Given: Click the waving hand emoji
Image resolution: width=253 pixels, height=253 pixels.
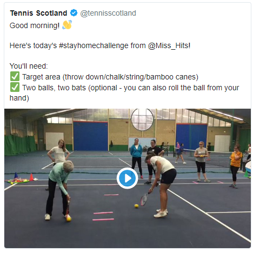Looking at the screenshot, I should tap(67, 25).
